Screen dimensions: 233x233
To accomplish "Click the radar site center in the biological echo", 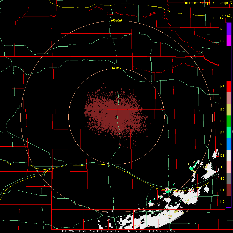I will click(x=116, y=116).
